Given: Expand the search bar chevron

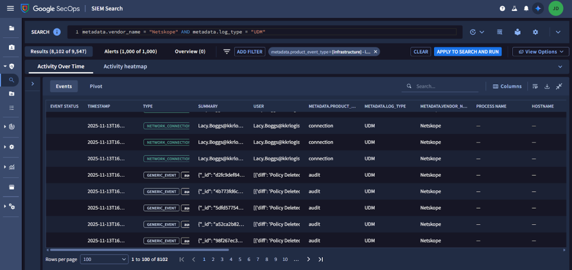Looking at the screenshot, I should point(558,32).
